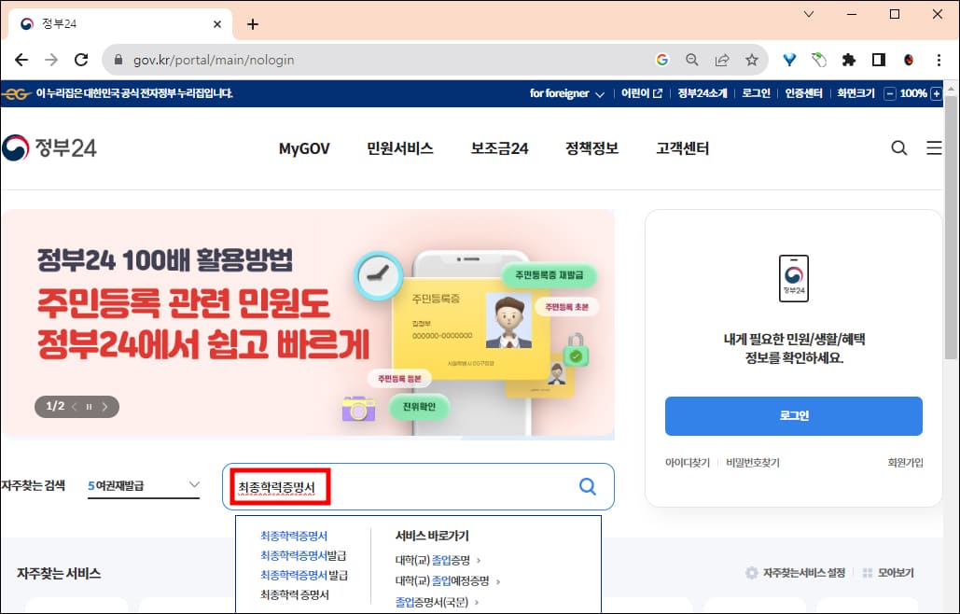Image resolution: width=960 pixels, height=614 pixels.
Task: Pause the banner slideshow
Action: (89, 407)
